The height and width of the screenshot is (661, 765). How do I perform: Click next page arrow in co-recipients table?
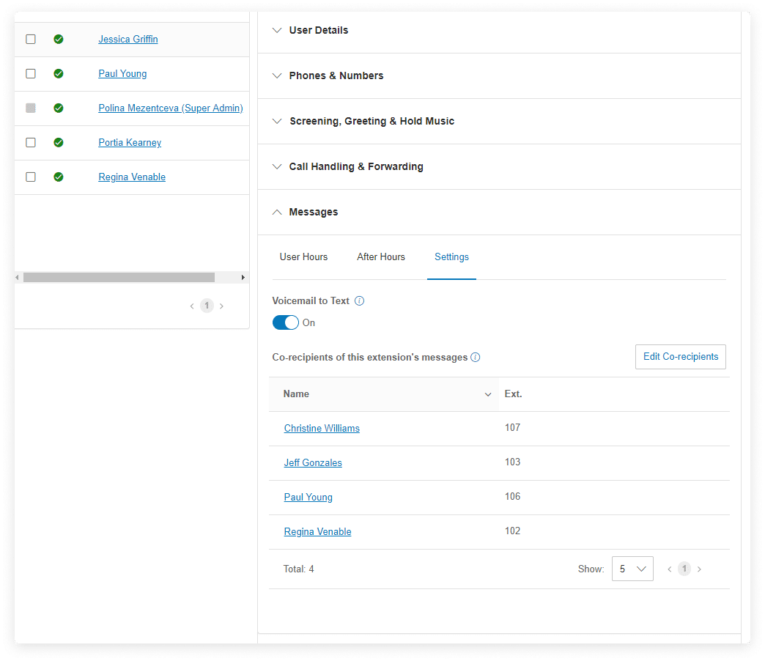coord(699,569)
